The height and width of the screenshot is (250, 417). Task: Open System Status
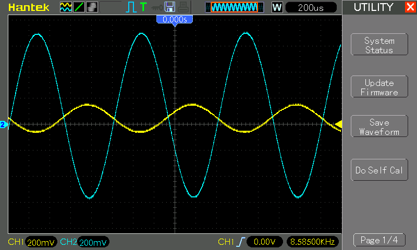[379, 45]
